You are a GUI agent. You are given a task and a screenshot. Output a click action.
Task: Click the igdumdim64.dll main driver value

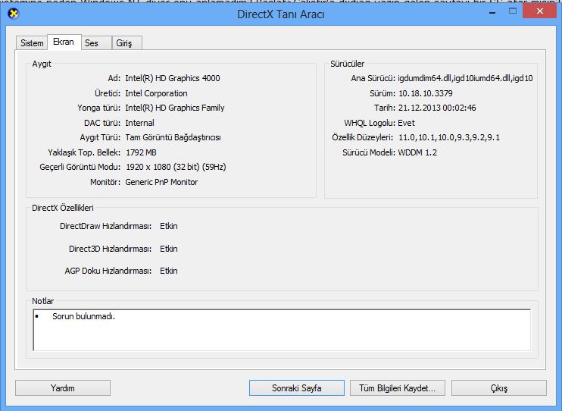point(465,78)
